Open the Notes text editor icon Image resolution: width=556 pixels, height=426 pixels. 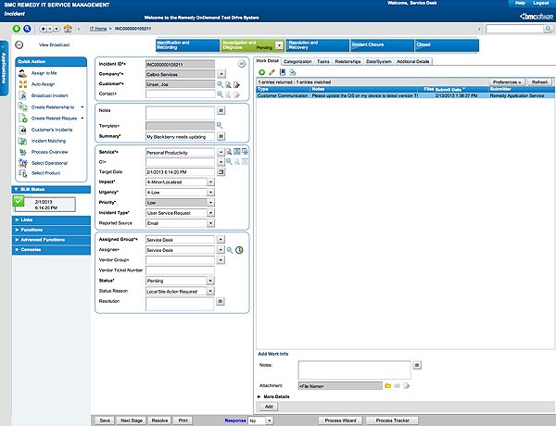[221, 110]
